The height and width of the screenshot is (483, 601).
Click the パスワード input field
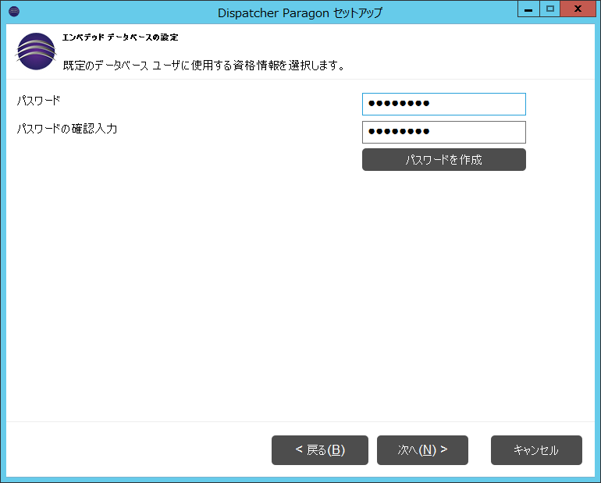click(x=444, y=104)
